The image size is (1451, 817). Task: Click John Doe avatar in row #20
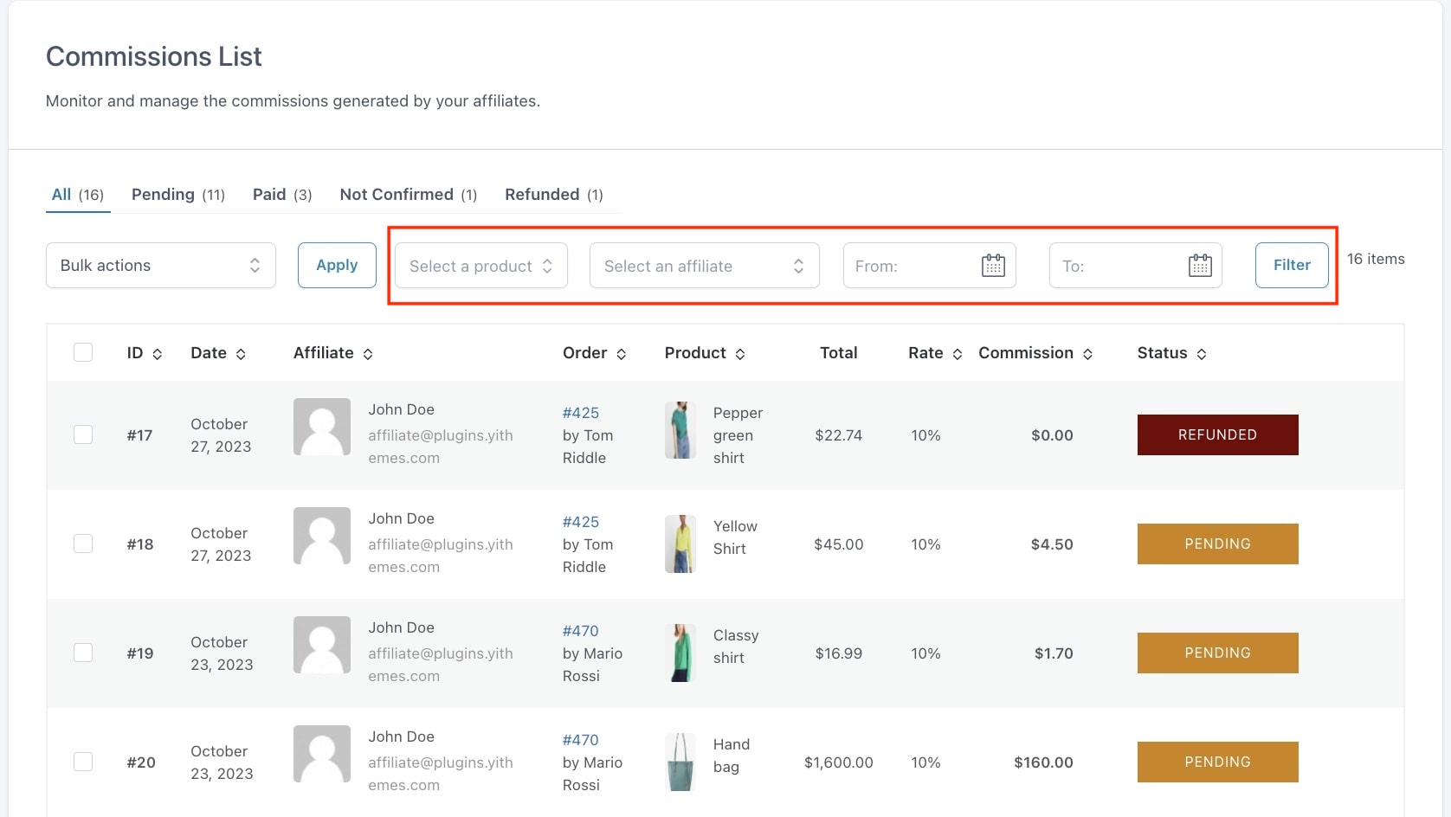click(322, 754)
